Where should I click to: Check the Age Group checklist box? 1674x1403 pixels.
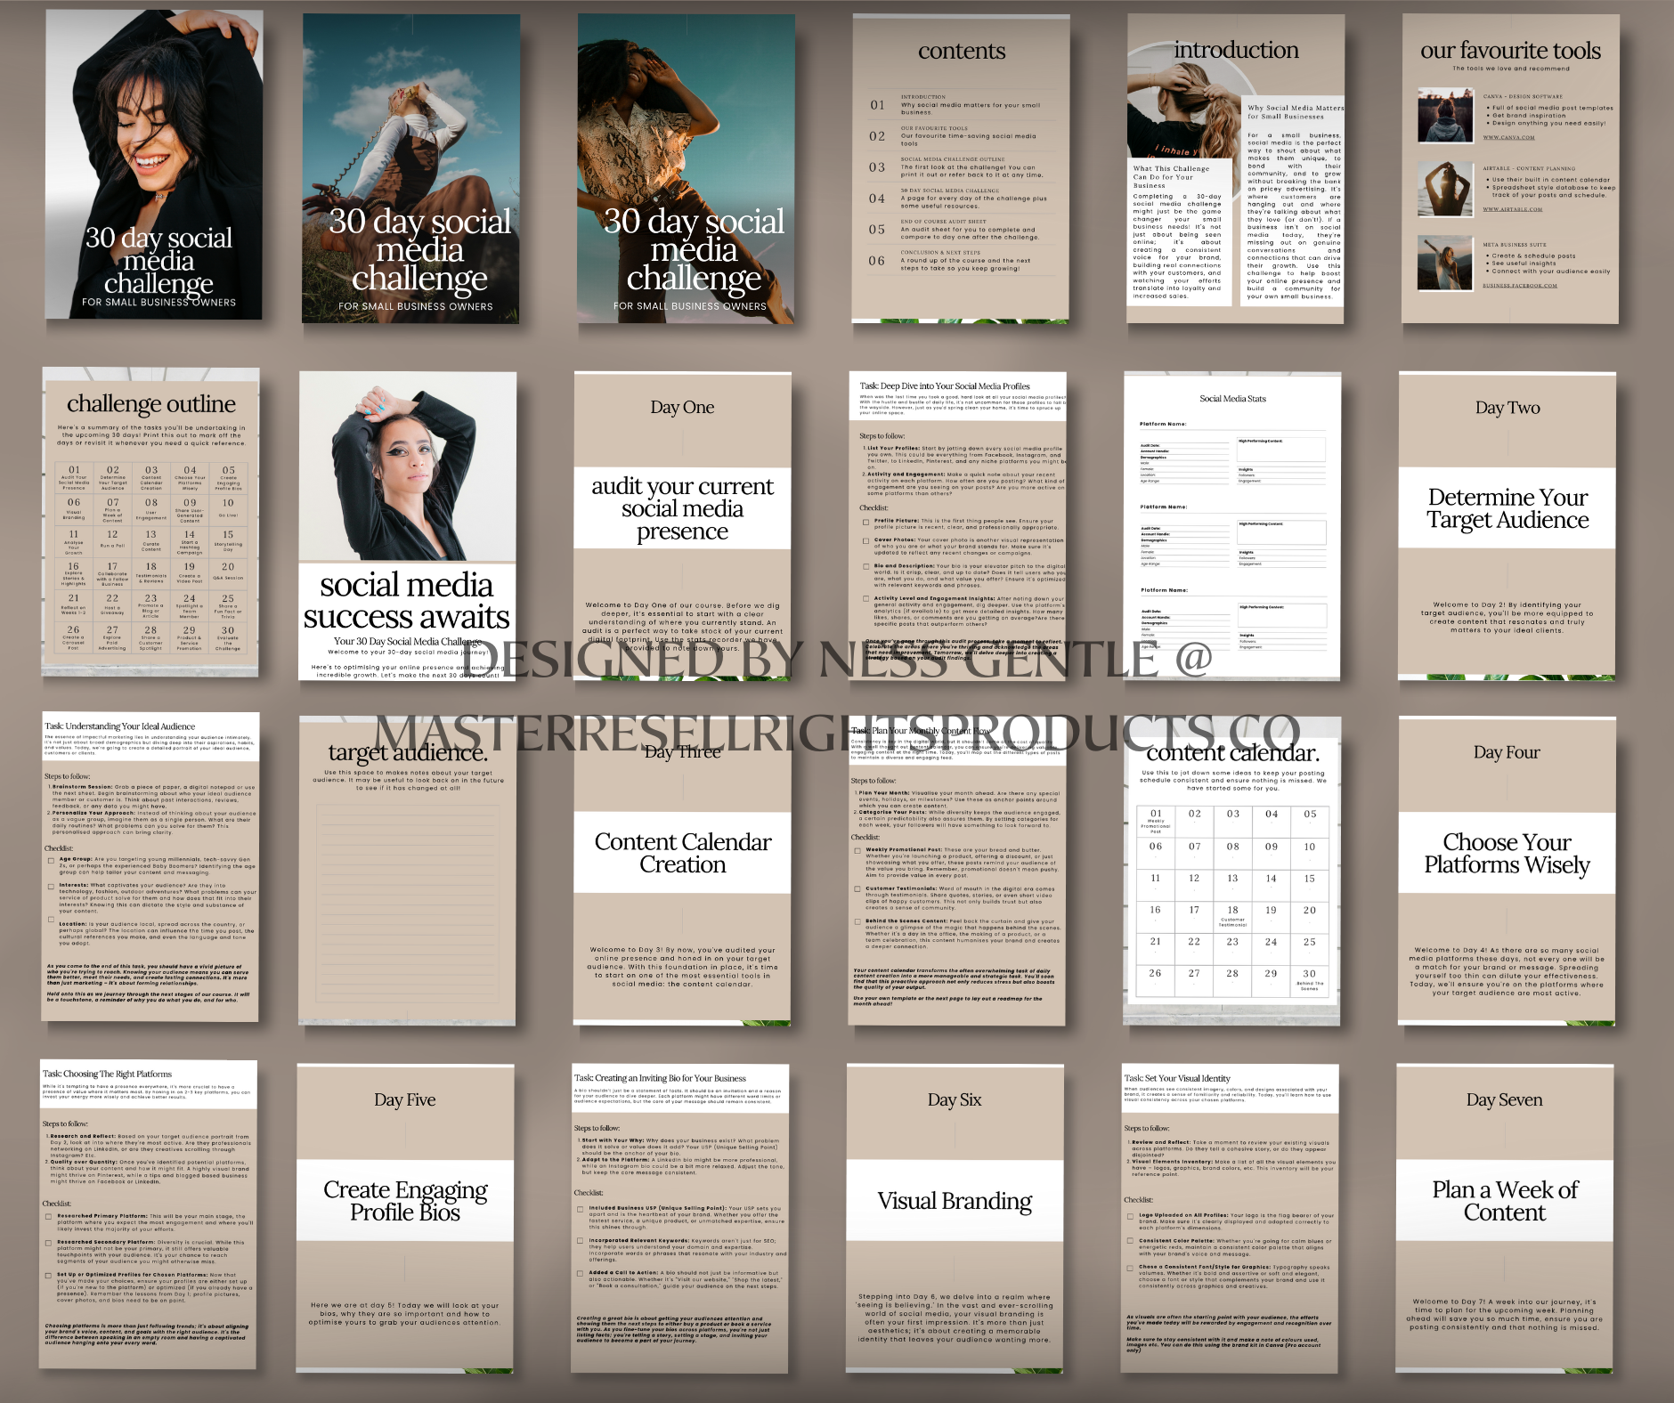(x=52, y=861)
